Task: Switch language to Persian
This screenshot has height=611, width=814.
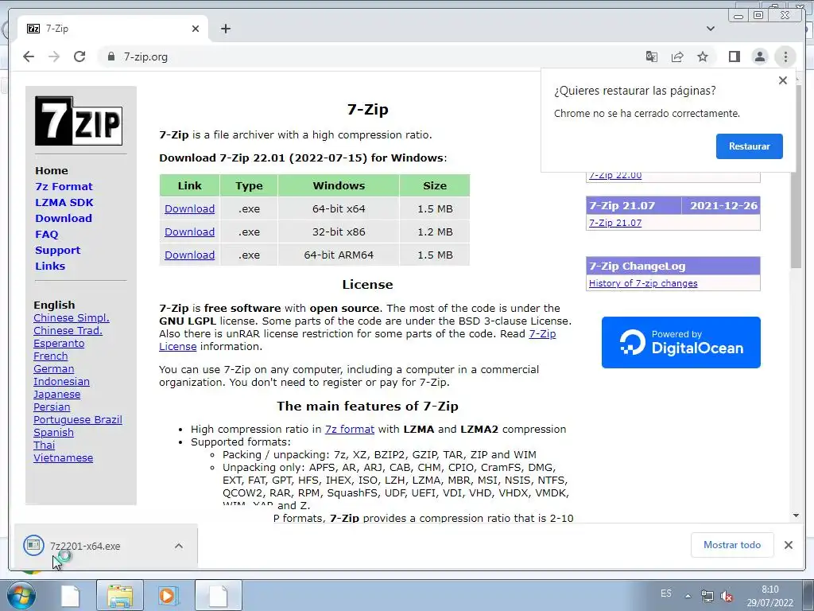Action: point(52,407)
